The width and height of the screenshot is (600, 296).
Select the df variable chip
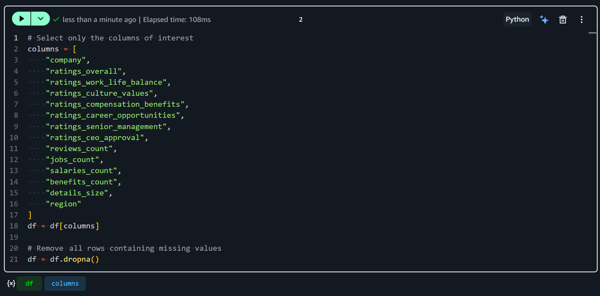coord(29,283)
